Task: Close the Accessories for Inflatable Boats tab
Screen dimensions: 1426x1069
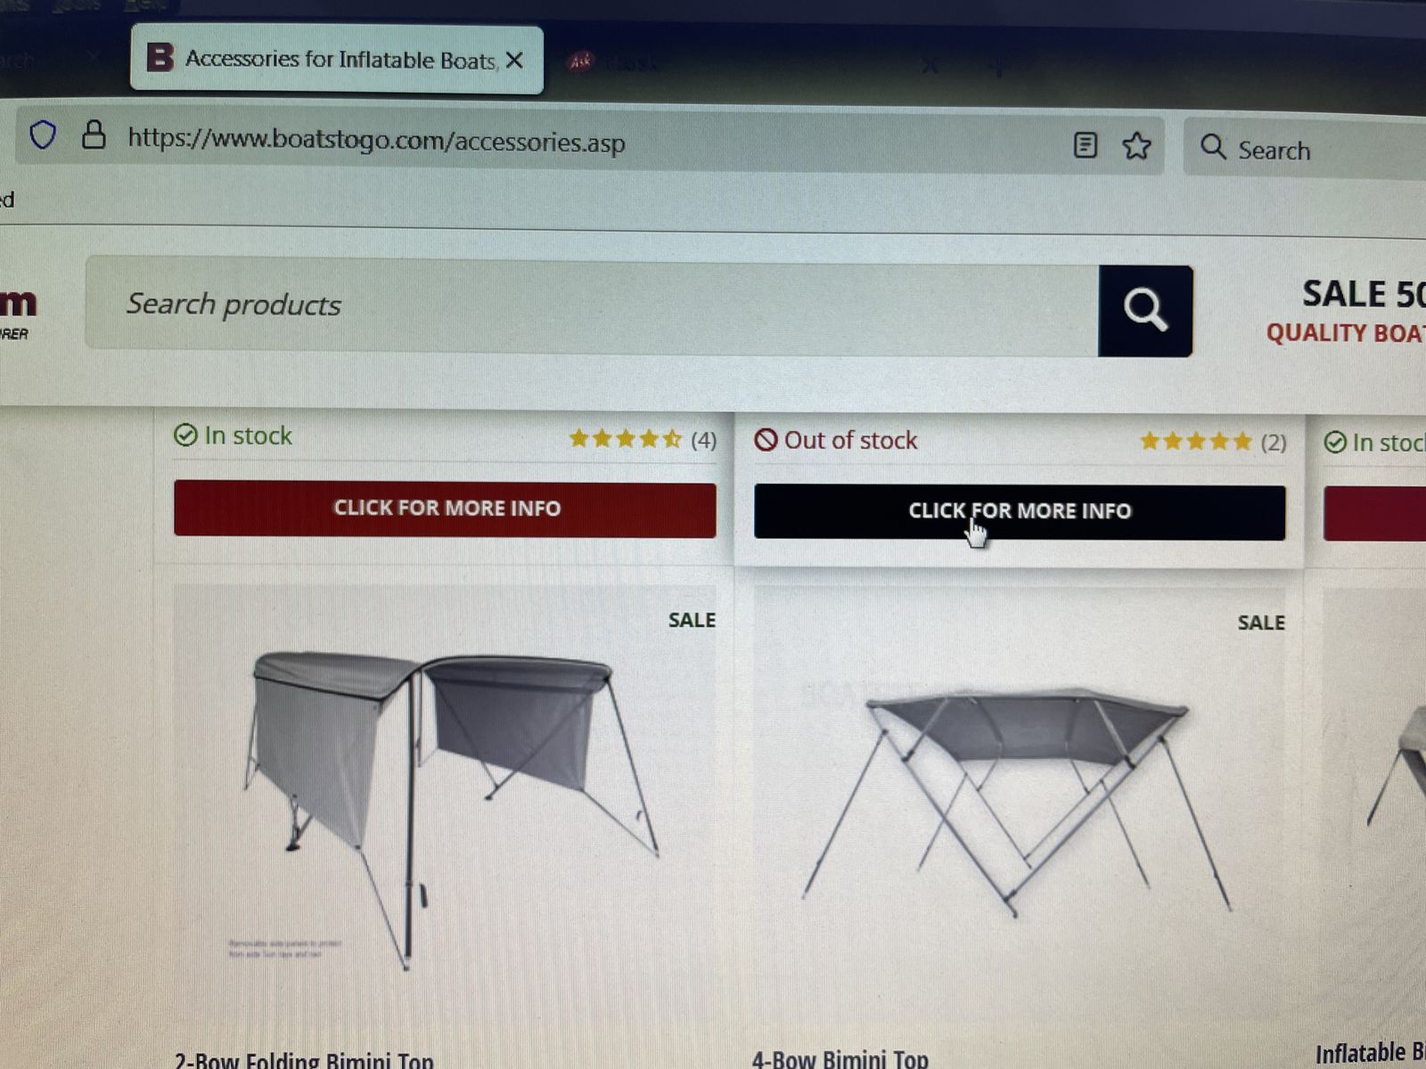Action: [514, 61]
